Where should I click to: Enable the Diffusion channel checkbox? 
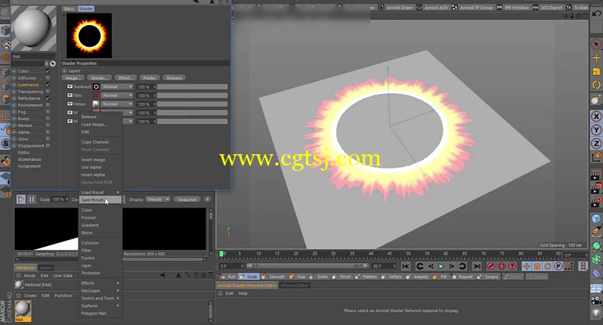pyautogui.click(x=47, y=78)
